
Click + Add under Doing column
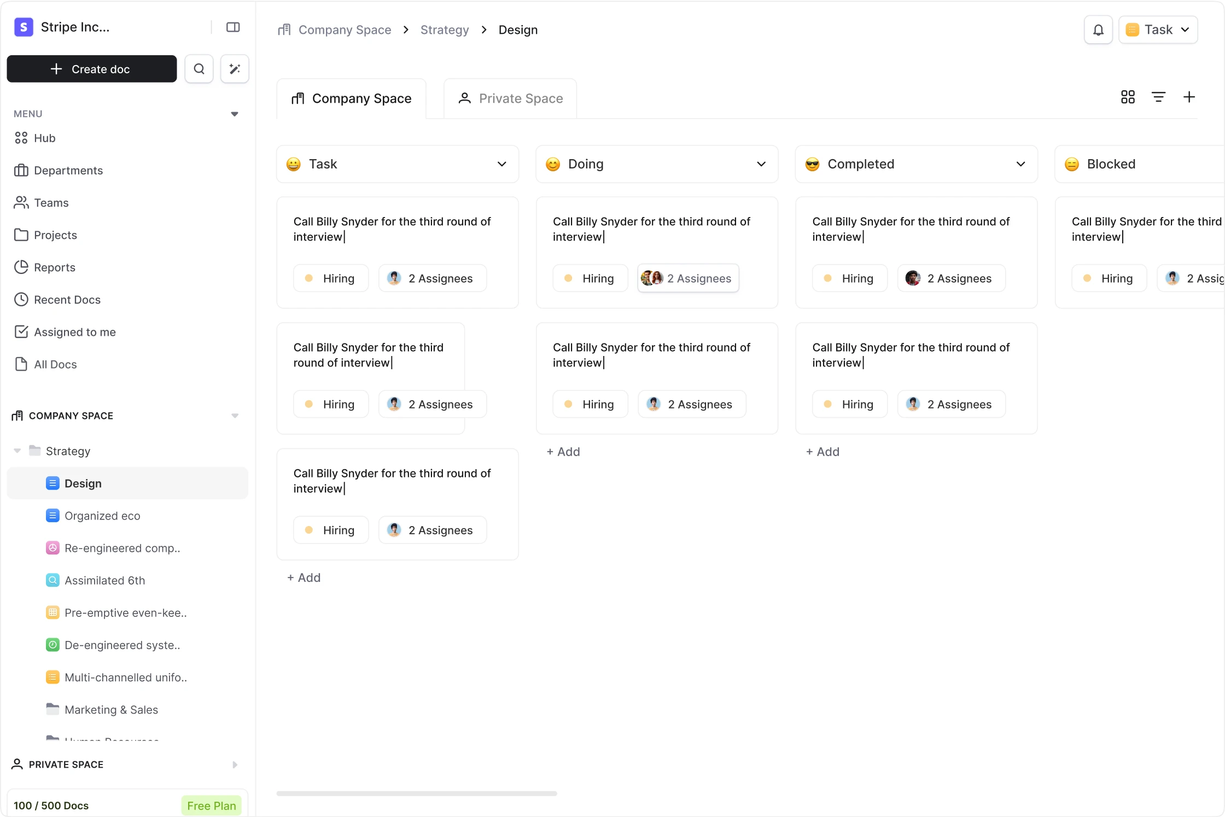pyautogui.click(x=563, y=452)
